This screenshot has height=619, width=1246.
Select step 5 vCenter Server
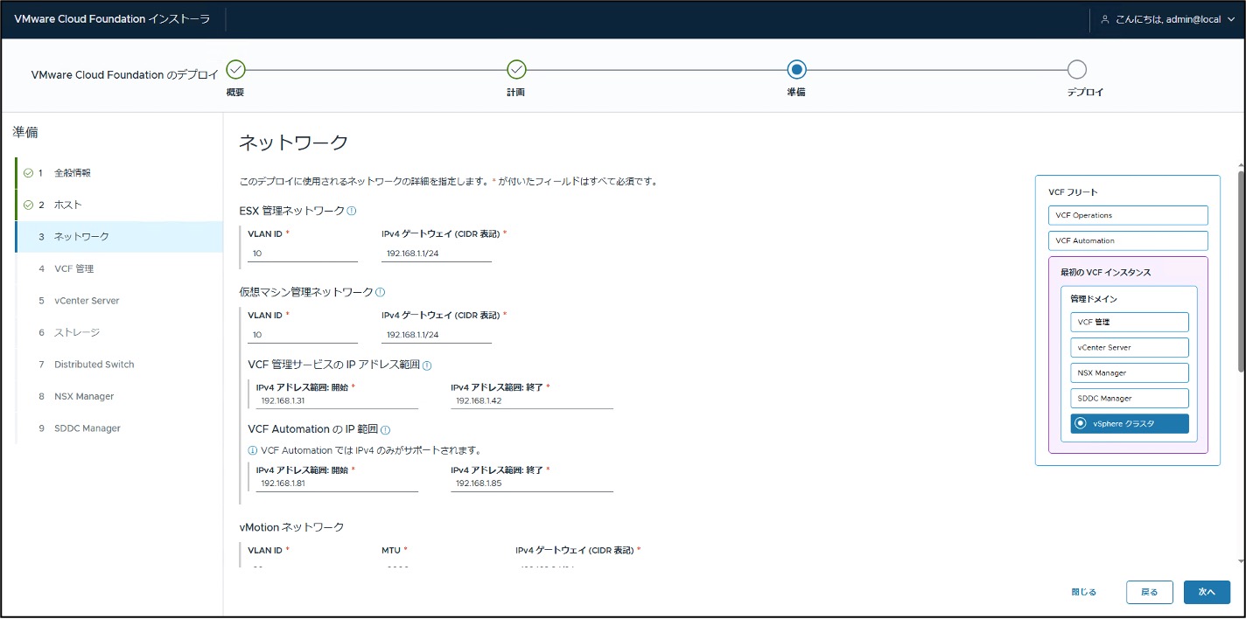119,301
